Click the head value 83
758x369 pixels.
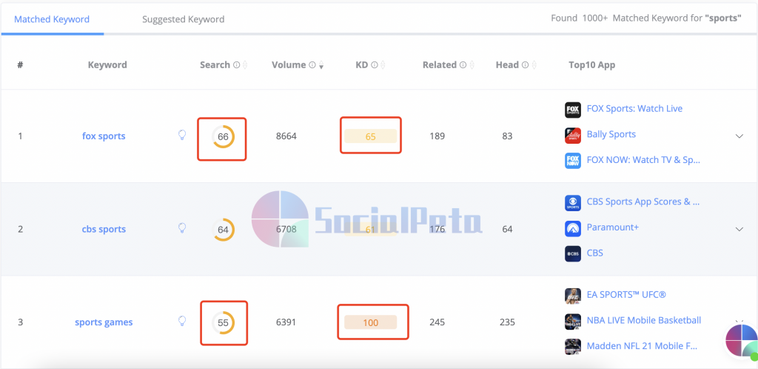[x=507, y=136]
